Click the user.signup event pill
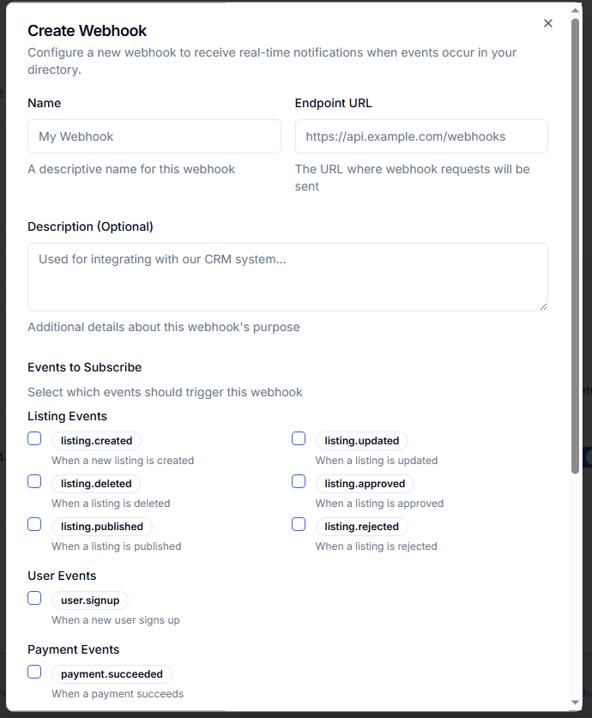Screen dimensions: 592x718 (89, 600)
